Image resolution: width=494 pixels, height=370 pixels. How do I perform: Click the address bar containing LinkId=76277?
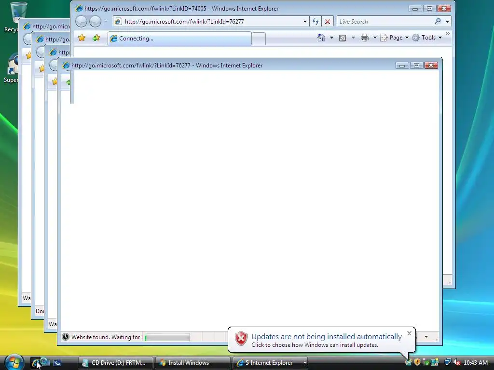[x=211, y=21]
